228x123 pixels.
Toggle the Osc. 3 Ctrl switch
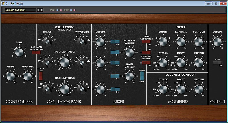pos(41,76)
